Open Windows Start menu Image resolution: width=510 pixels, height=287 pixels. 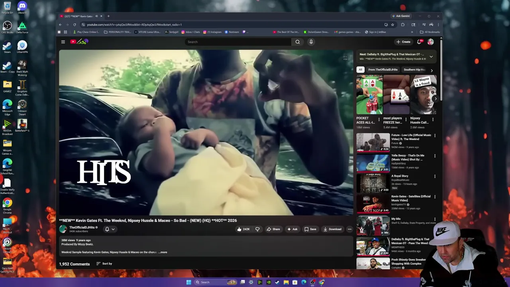188,282
